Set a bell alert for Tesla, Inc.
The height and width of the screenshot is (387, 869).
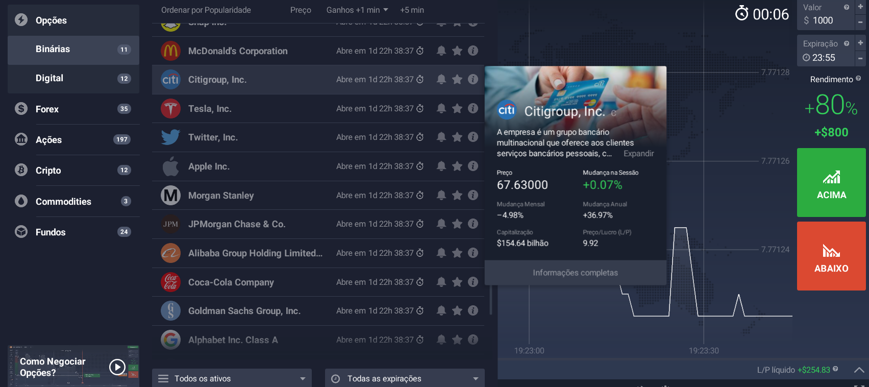click(441, 108)
